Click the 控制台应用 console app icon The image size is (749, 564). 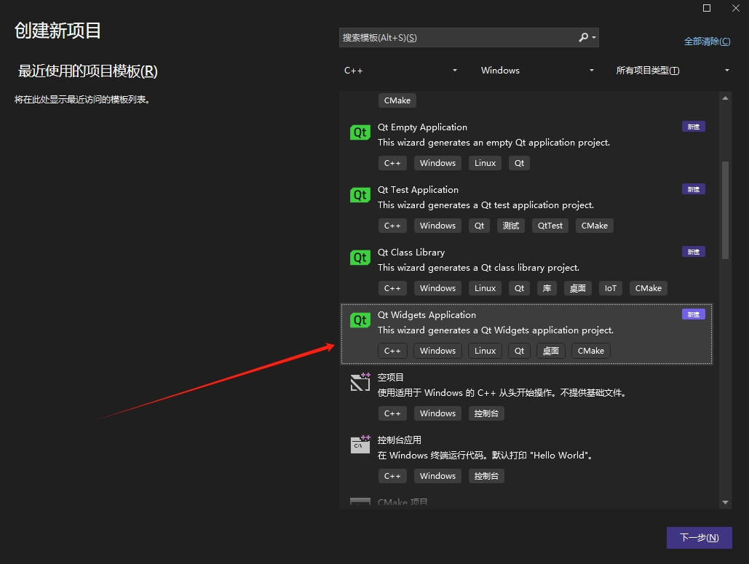coord(360,445)
